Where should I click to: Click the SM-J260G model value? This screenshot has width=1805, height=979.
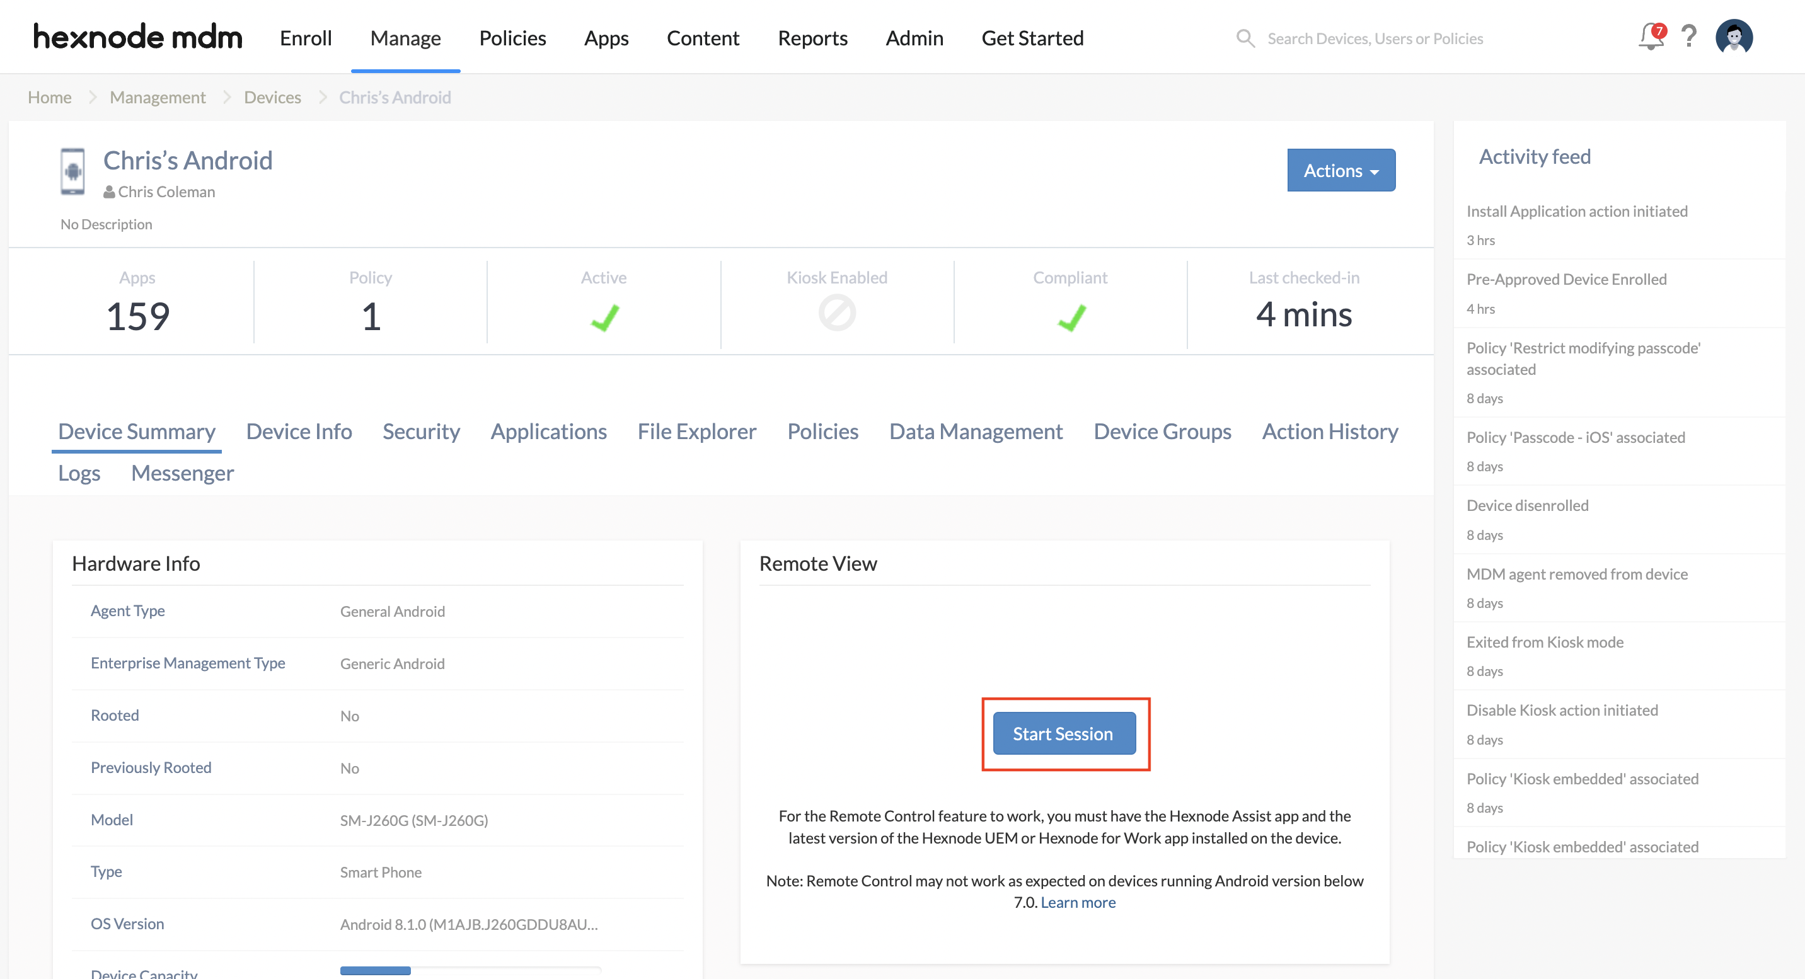tap(413, 820)
